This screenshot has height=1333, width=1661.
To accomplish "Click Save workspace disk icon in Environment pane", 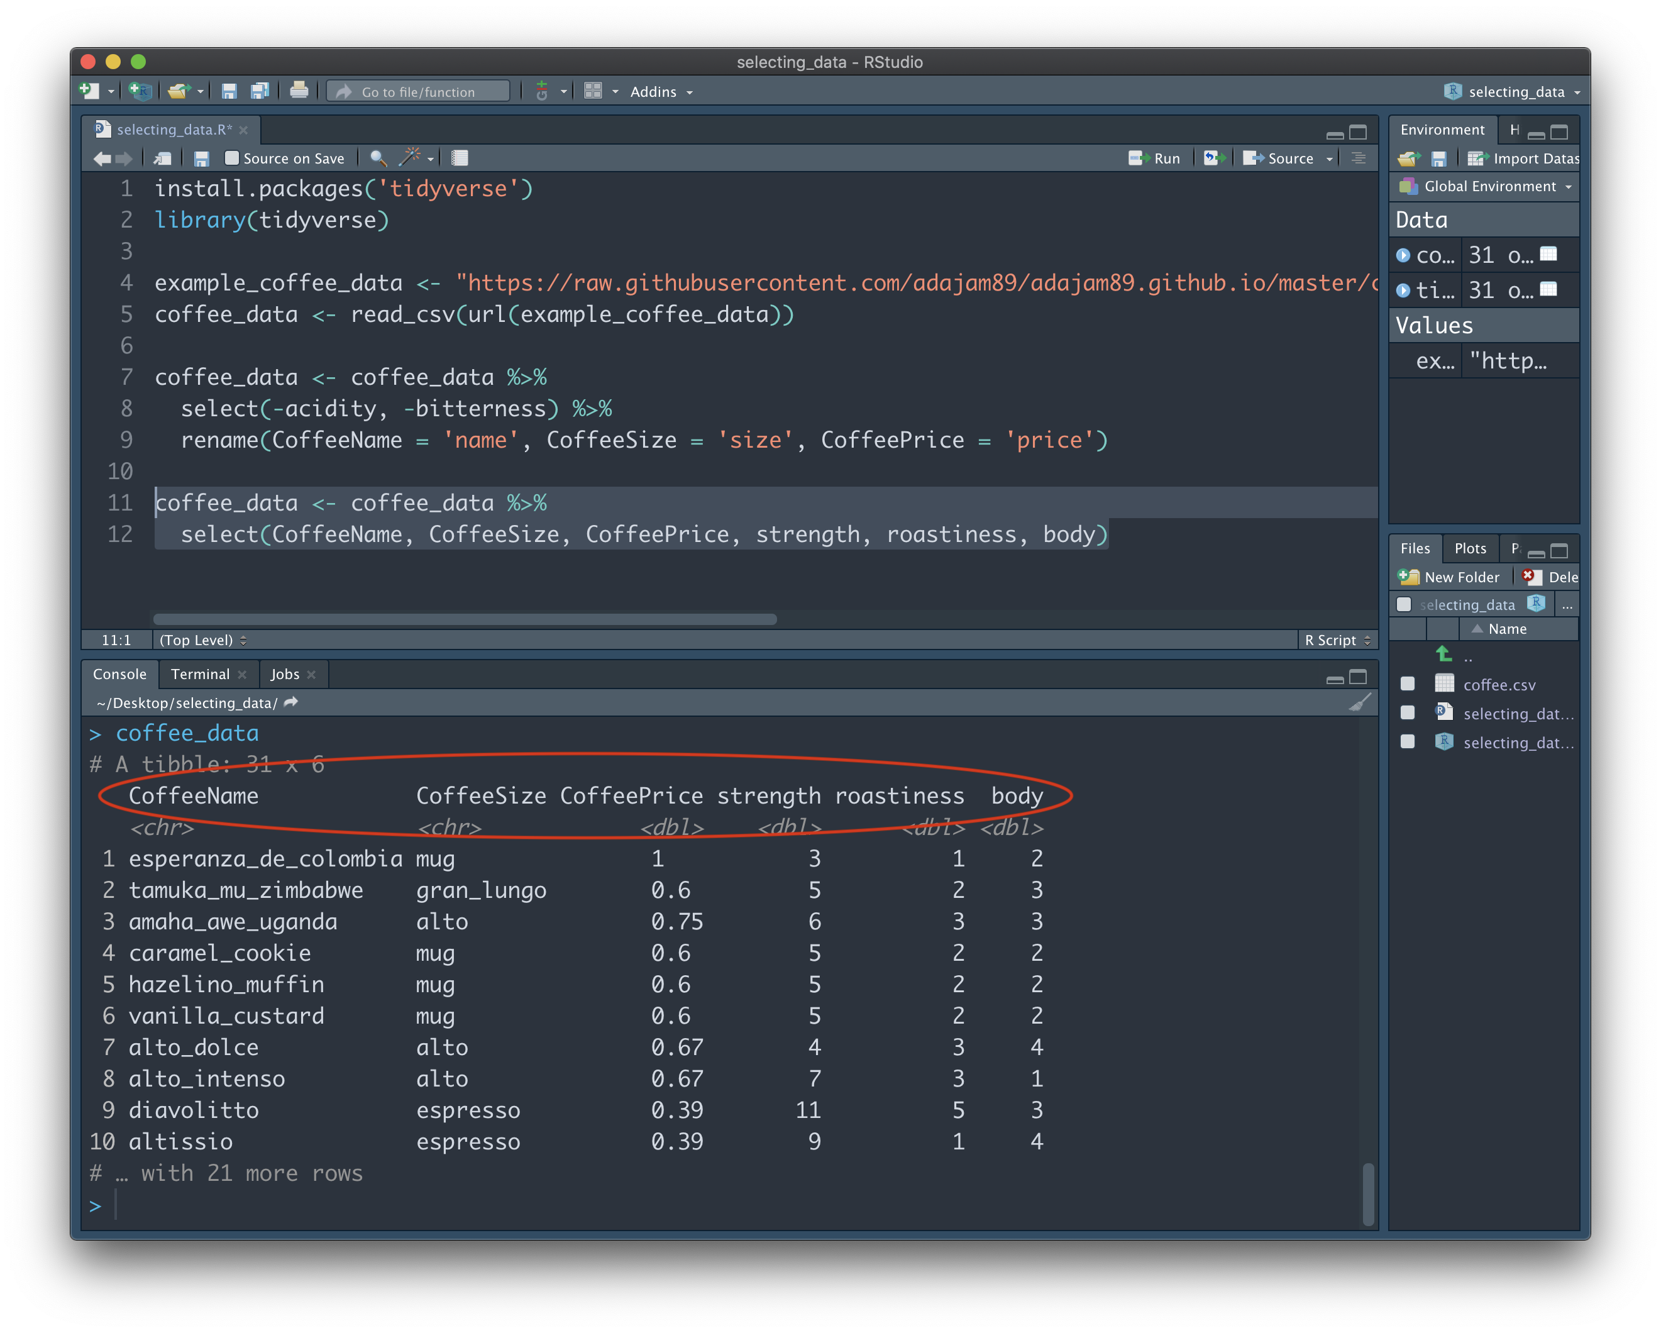I will coord(1438,158).
